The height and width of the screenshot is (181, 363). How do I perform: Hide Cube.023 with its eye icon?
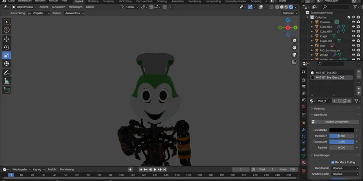click(x=353, y=27)
